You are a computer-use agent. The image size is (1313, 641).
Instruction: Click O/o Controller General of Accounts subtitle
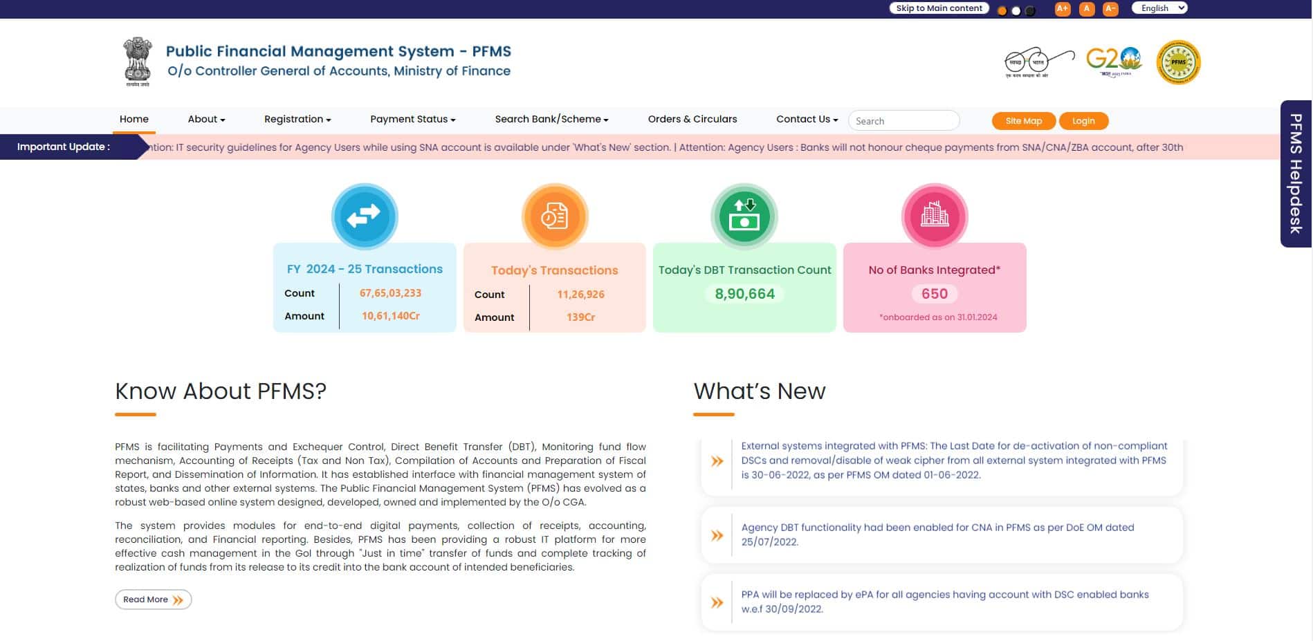coord(339,71)
